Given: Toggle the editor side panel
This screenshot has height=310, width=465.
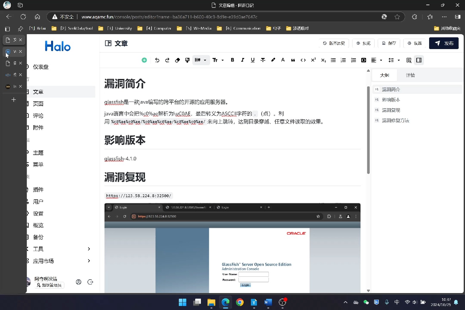Looking at the screenshot, I should pos(419,60).
